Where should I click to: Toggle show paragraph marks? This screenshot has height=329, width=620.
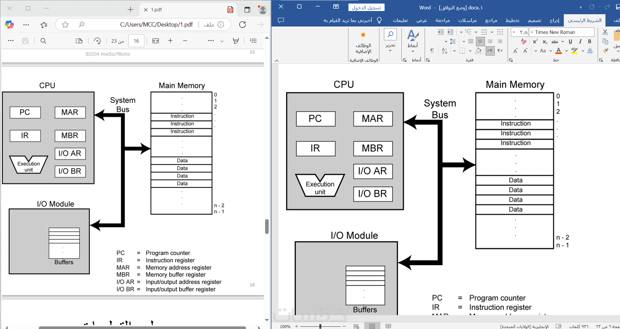[x=432, y=51]
